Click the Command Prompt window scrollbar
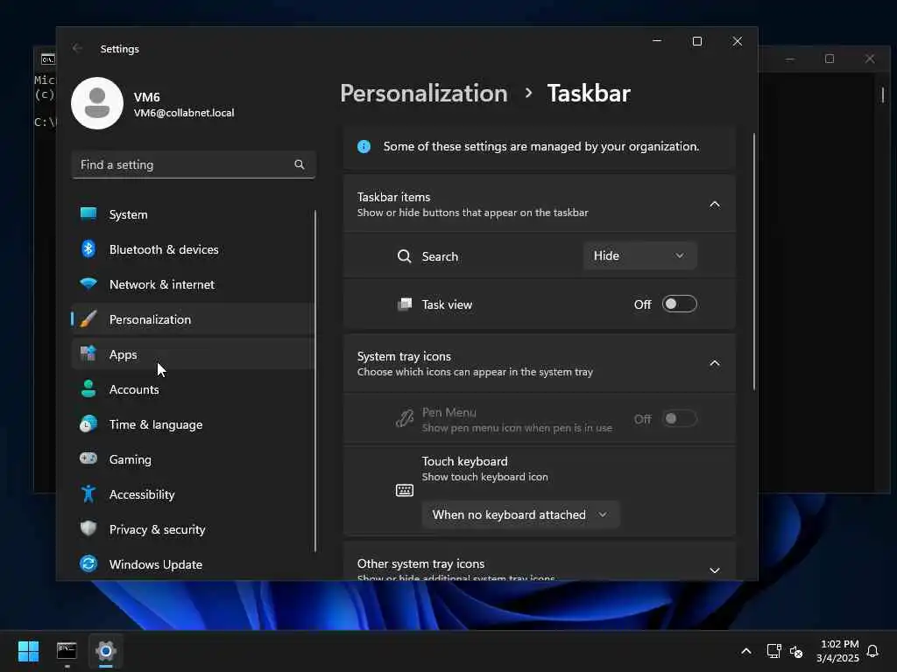Screen dimensions: 897x672 tap(883, 94)
